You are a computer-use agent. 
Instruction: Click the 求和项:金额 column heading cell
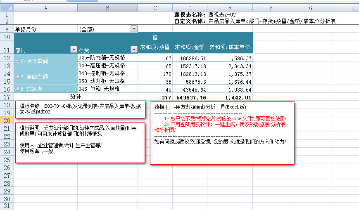(190, 47)
